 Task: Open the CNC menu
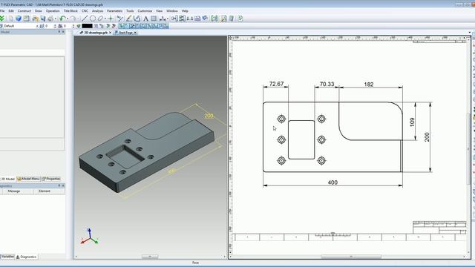point(85,11)
